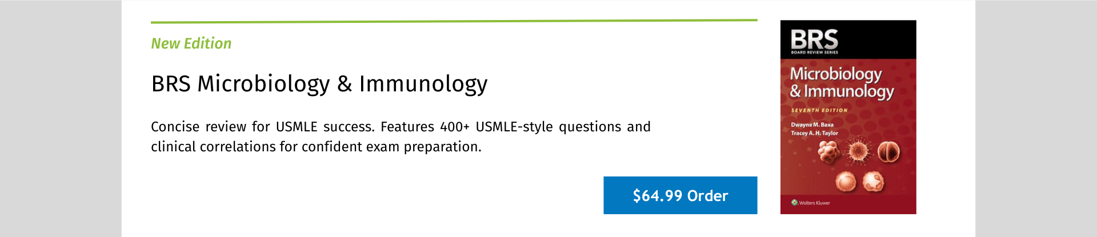Click the split-cell illustration at top-right of cover
The width and height of the screenshot is (1097, 237).
click(x=888, y=152)
